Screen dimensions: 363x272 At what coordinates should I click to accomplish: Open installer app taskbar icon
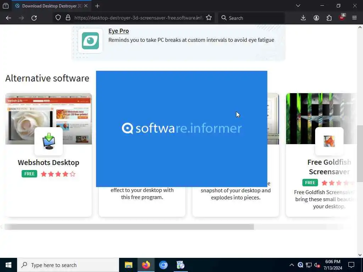tap(180, 265)
